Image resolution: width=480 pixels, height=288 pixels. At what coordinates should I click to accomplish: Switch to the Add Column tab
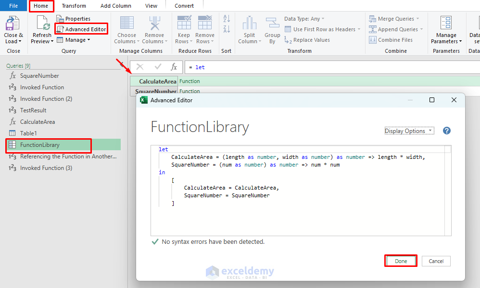[x=116, y=6]
